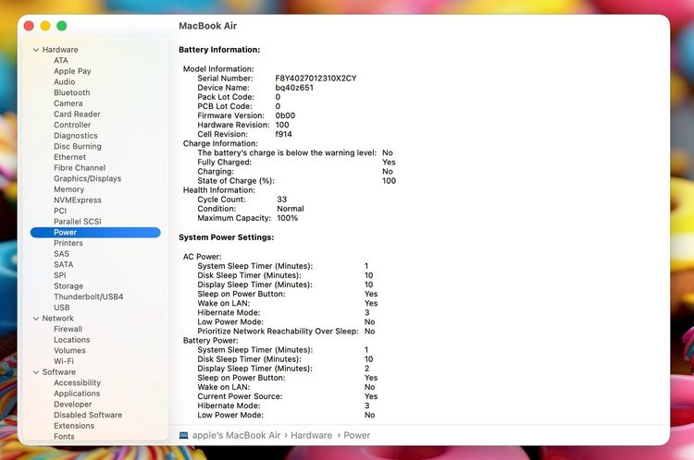Click the MacBook Air window title
The width and height of the screenshot is (694, 460).
[207, 26]
